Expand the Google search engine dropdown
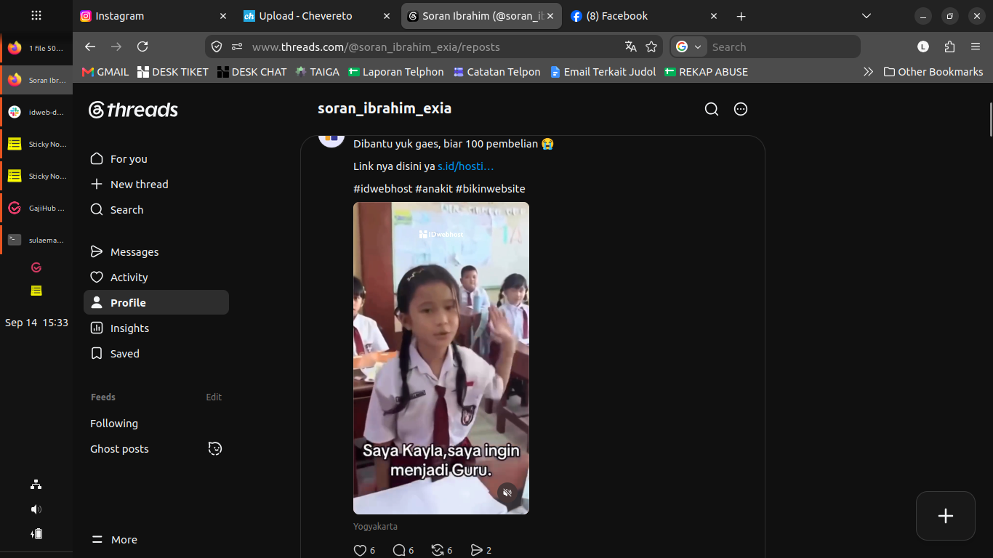Screen dimensions: 993x558 pos(689,46)
